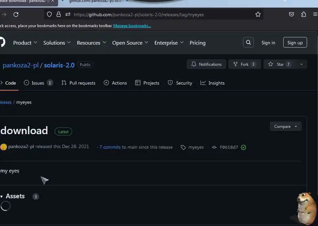Click the padlock site security icon
Image resolution: width=318 pixels, height=226 pixels.
point(59,14)
